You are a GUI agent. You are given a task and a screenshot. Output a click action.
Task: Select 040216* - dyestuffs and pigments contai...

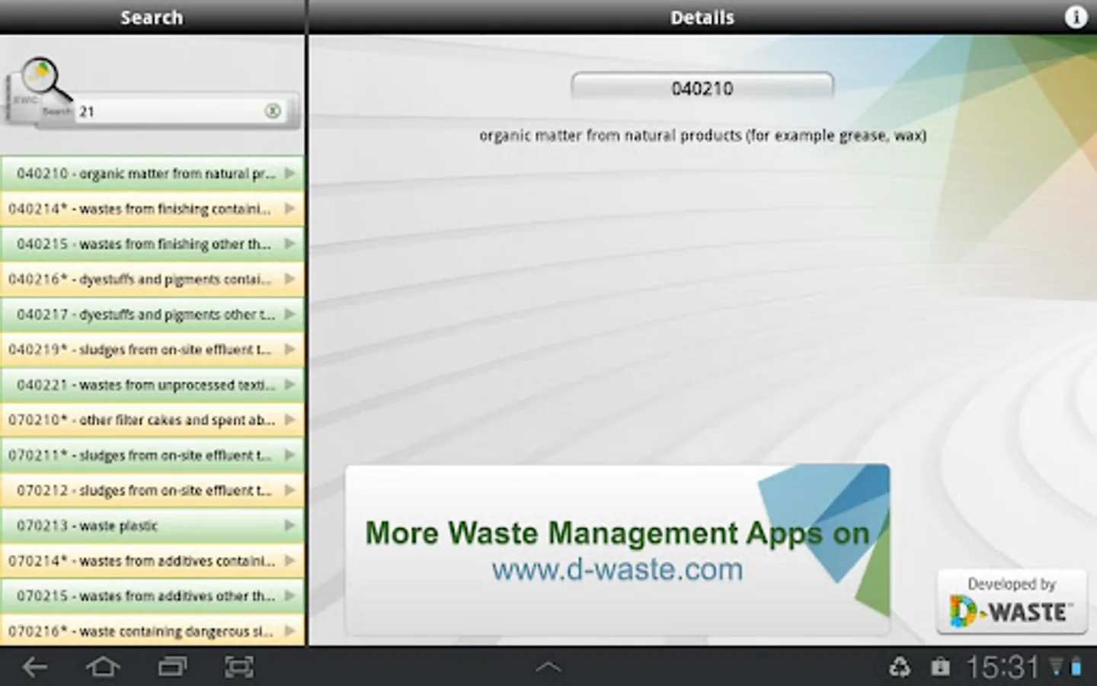(152, 279)
